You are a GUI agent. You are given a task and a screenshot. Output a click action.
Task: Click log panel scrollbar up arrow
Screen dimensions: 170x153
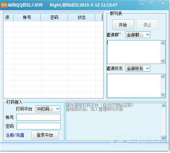tap(164, 106)
